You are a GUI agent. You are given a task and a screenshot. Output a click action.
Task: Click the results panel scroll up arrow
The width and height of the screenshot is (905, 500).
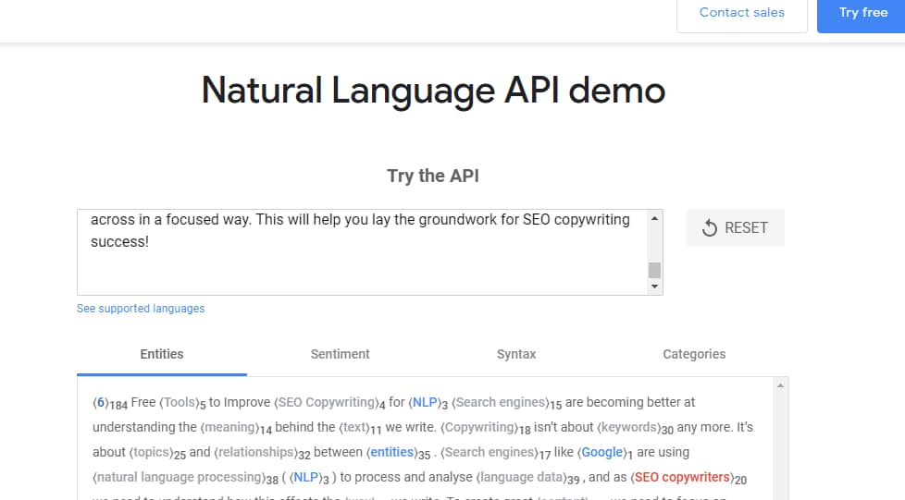[780, 385]
